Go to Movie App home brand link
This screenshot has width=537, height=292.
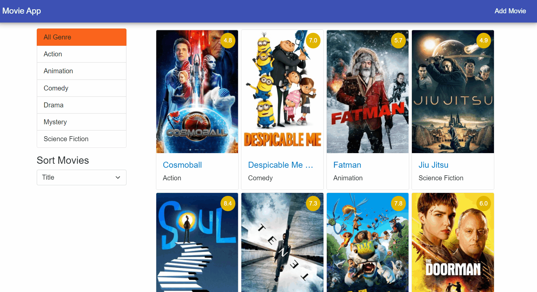click(x=22, y=11)
